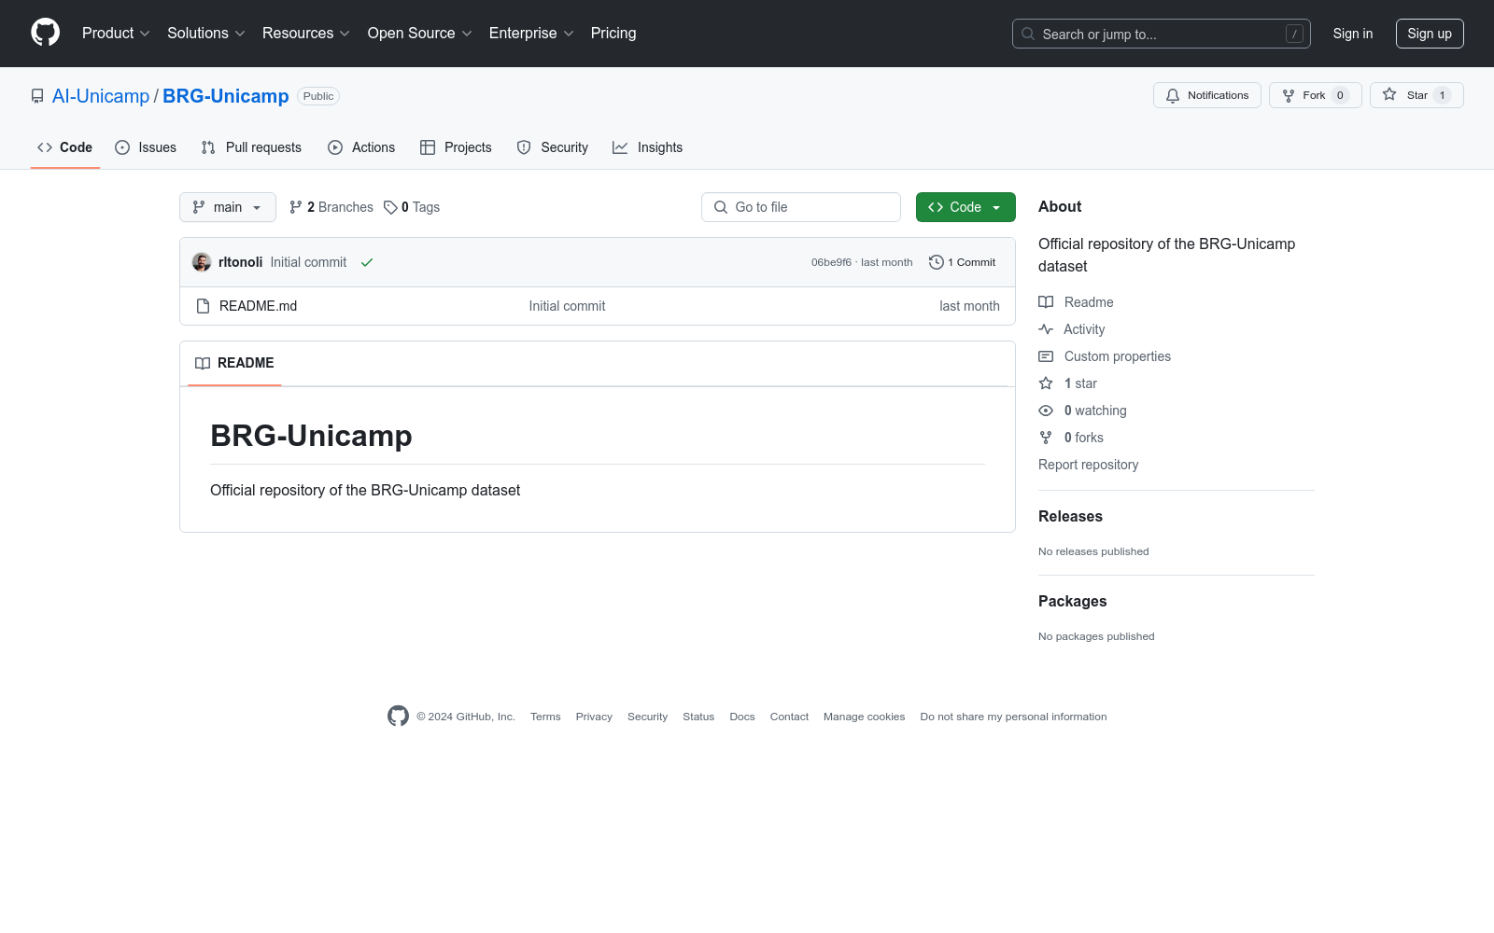Screen dimensions: 1494x933
Task: Click the last month text in the README.md row
Action: tap(969, 306)
